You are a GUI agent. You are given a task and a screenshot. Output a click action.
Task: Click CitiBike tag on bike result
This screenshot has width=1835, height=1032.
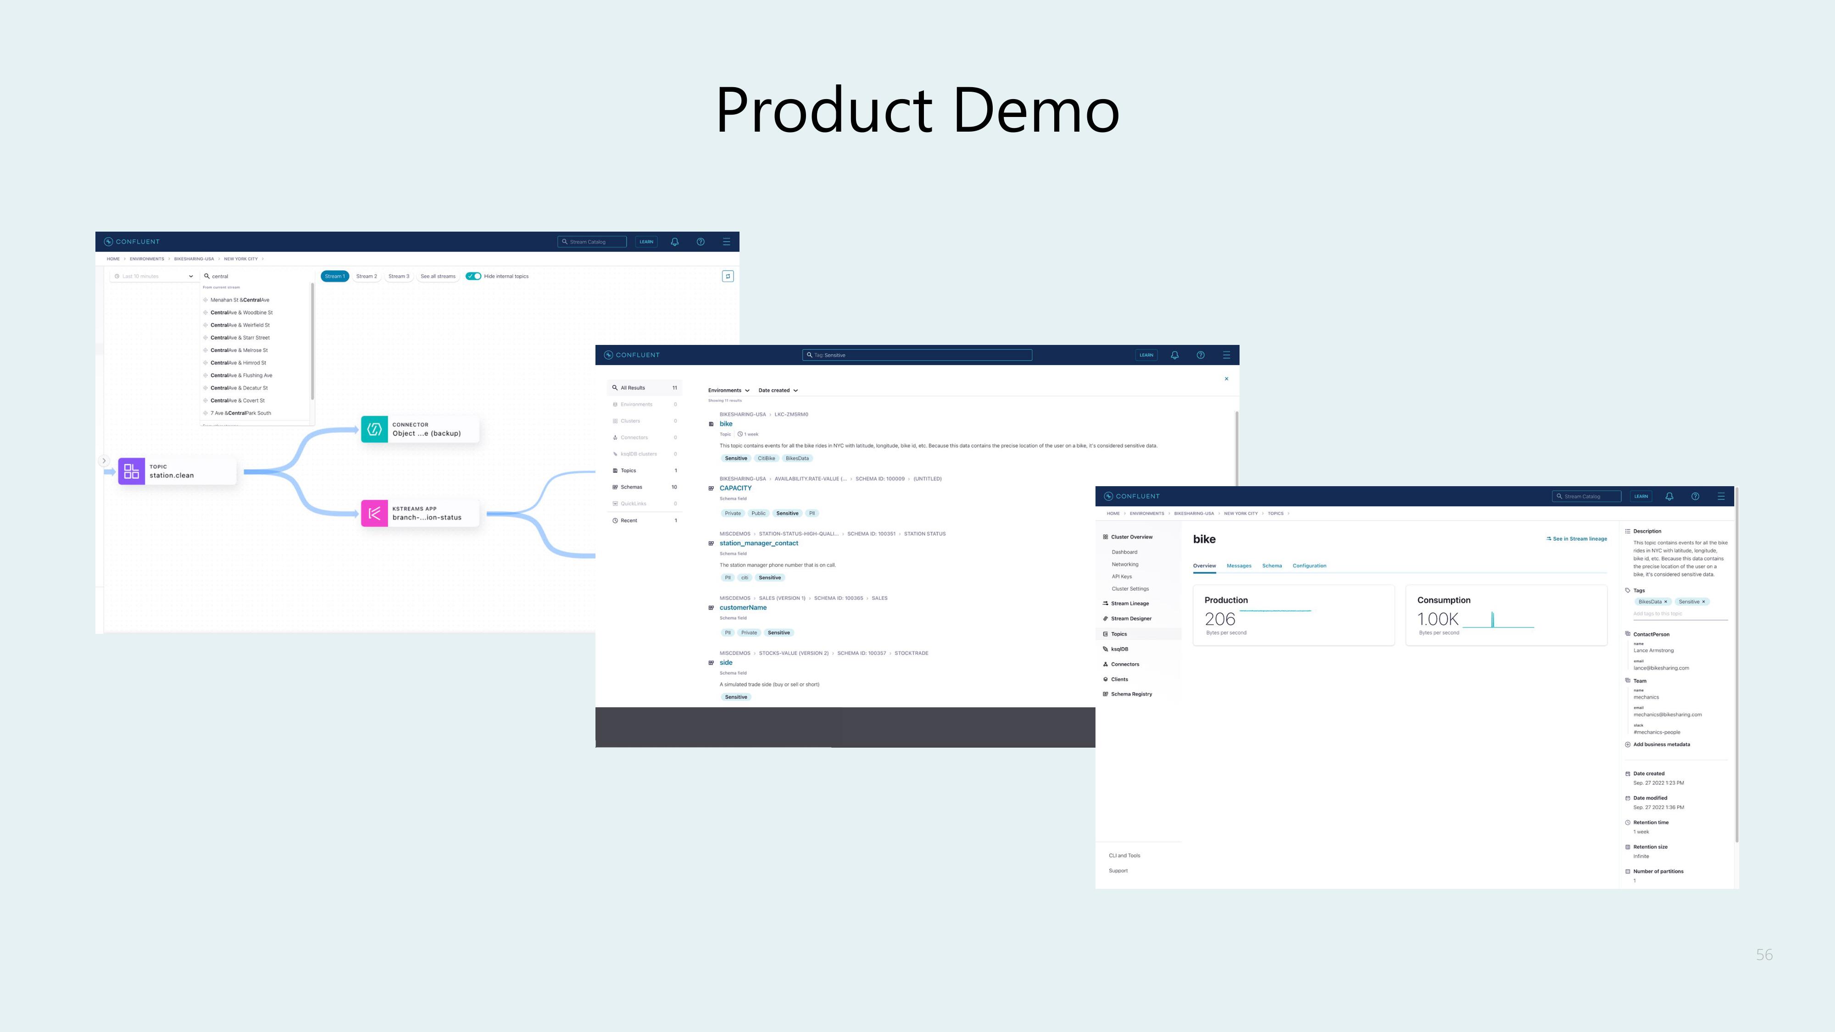pyautogui.click(x=767, y=459)
